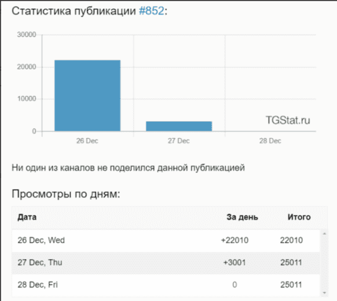The width and height of the screenshot is (337, 301).
Task: Click the +22010 daily views value
Action: pos(235,240)
